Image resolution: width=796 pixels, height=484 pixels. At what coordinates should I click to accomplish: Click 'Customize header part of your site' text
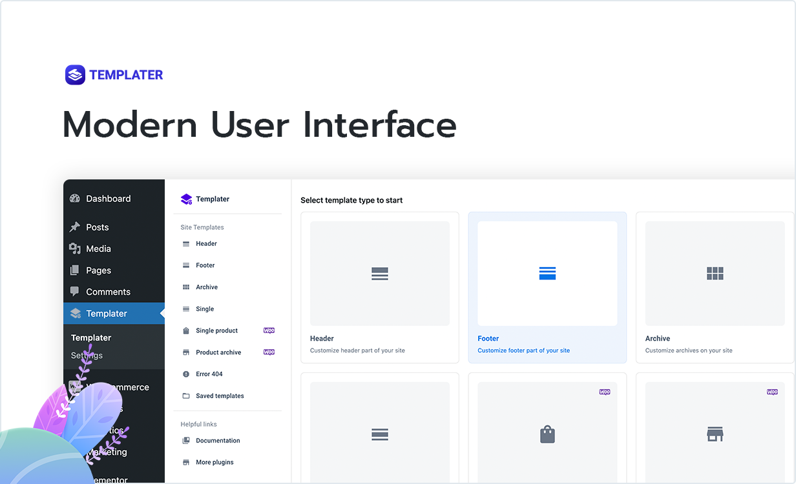tap(357, 351)
